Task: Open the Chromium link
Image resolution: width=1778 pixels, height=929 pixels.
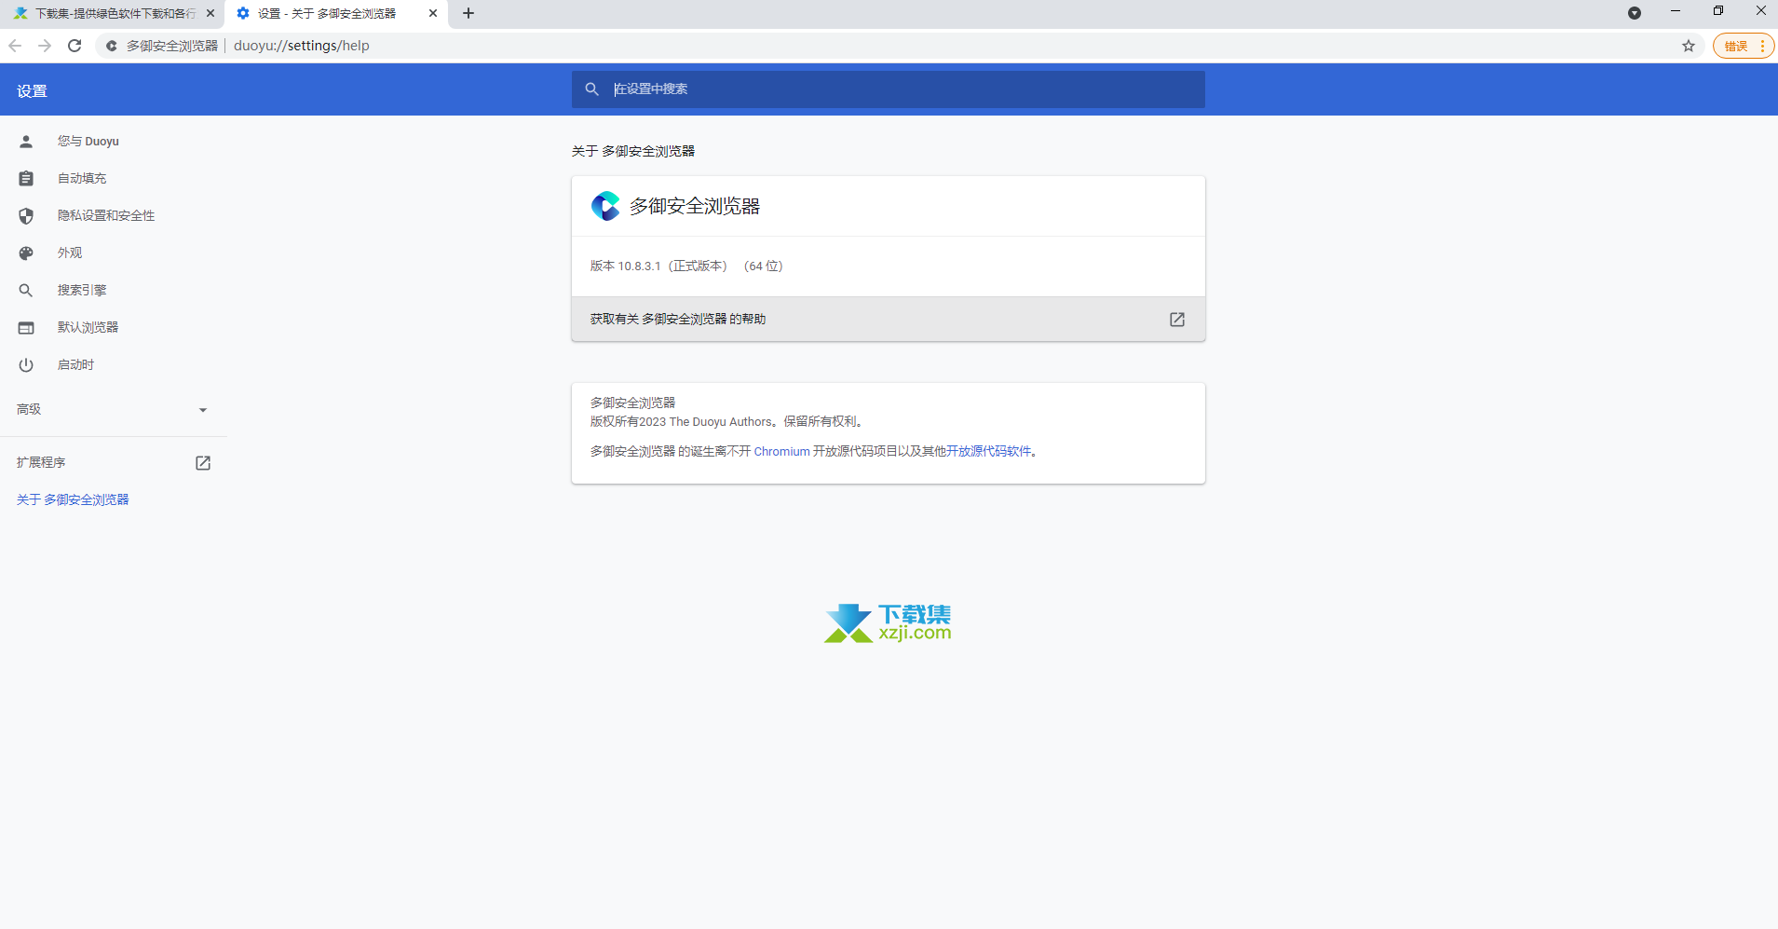Action: click(781, 452)
